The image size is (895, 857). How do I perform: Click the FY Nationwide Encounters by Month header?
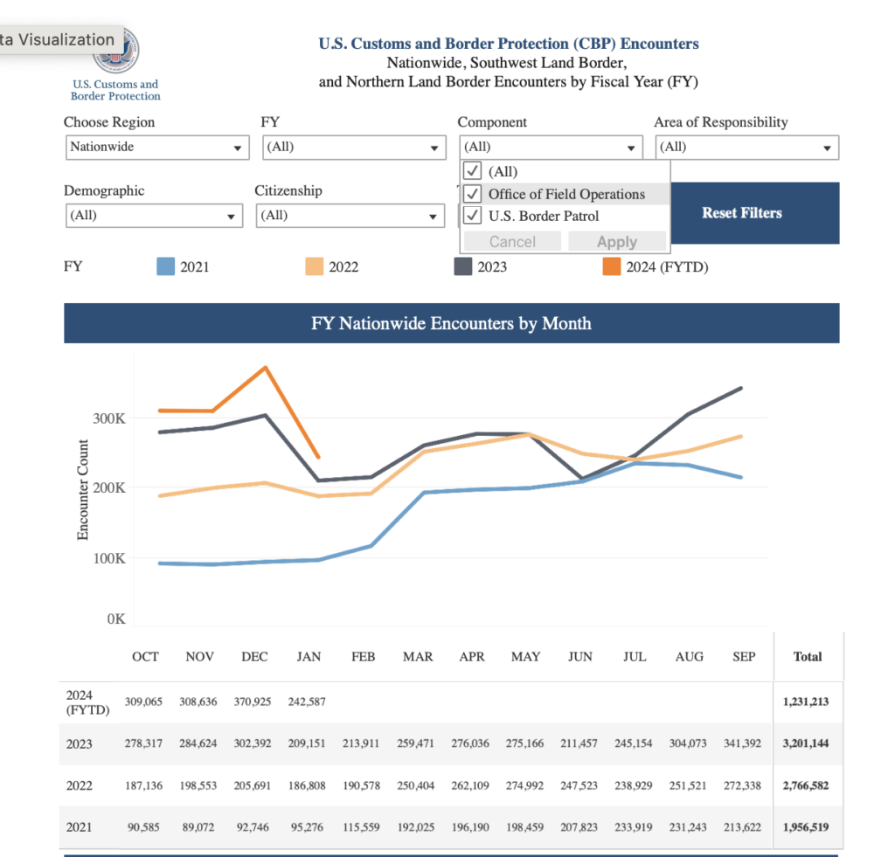pos(451,323)
